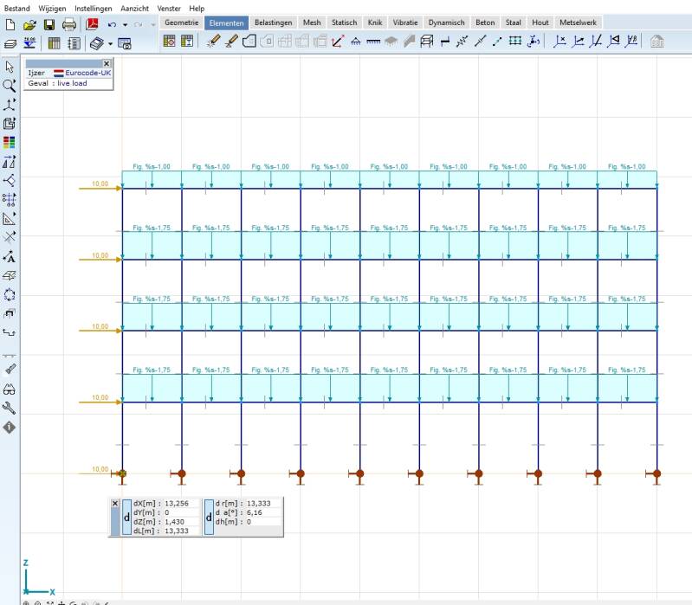Click the rotate circular arrows icon
This screenshot has width=692, height=605.
tap(10, 294)
